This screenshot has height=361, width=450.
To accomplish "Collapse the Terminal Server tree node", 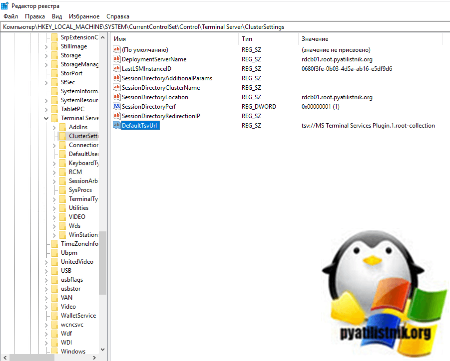I will (x=46, y=118).
